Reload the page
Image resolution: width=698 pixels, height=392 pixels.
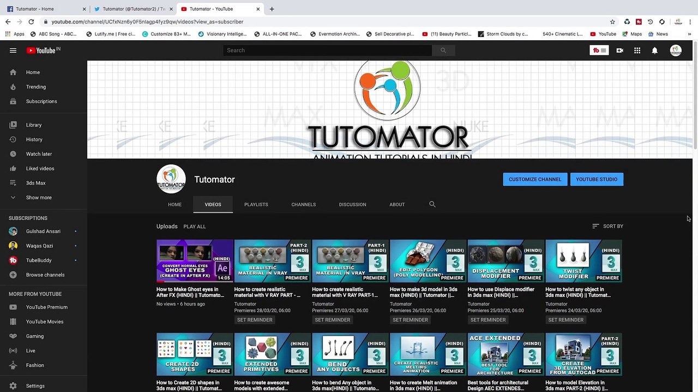31,22
